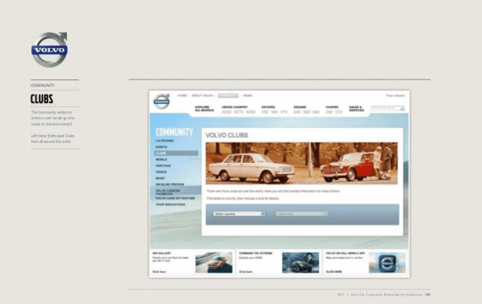Open the HOME menu item

[182, 95]
